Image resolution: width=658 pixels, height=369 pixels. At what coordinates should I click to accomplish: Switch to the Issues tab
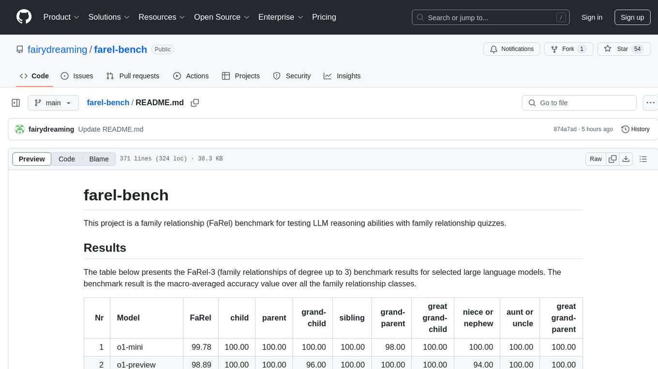click(x=77, y=76)
